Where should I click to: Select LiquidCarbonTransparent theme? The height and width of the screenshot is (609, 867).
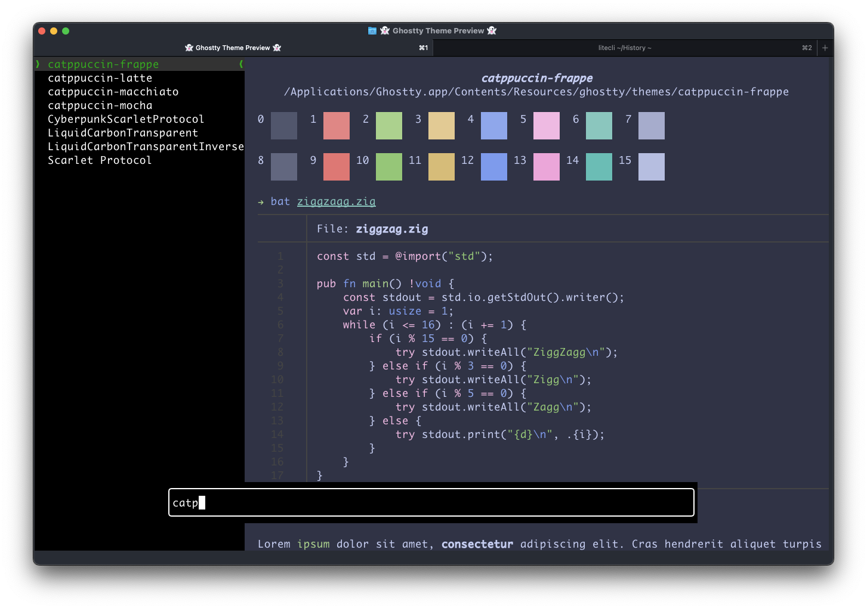pos(123,133)
